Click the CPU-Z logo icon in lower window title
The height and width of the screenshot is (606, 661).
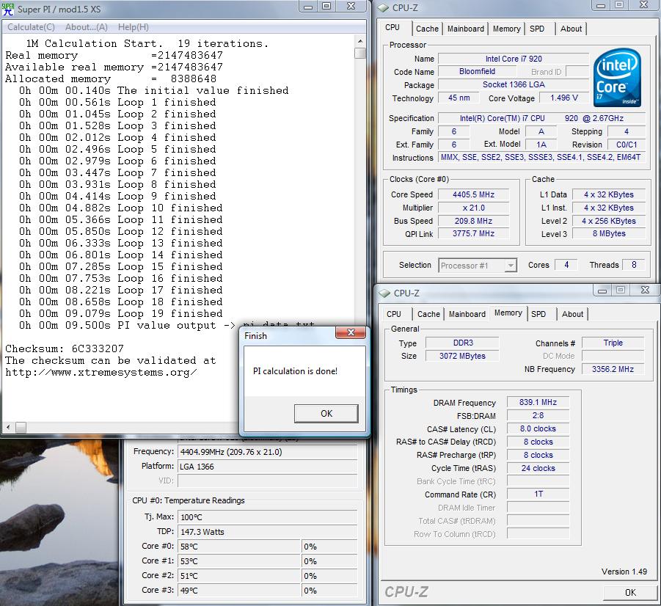[384, 293]
